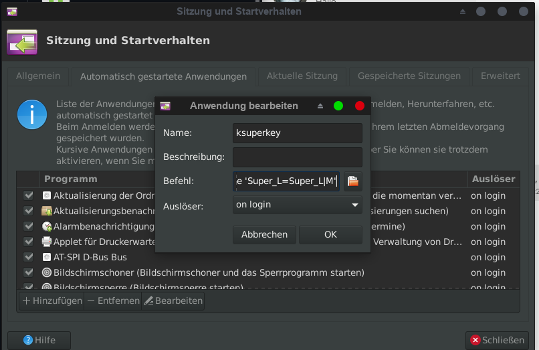Sort list by the Auslöser column header

(x=494, y=179)
